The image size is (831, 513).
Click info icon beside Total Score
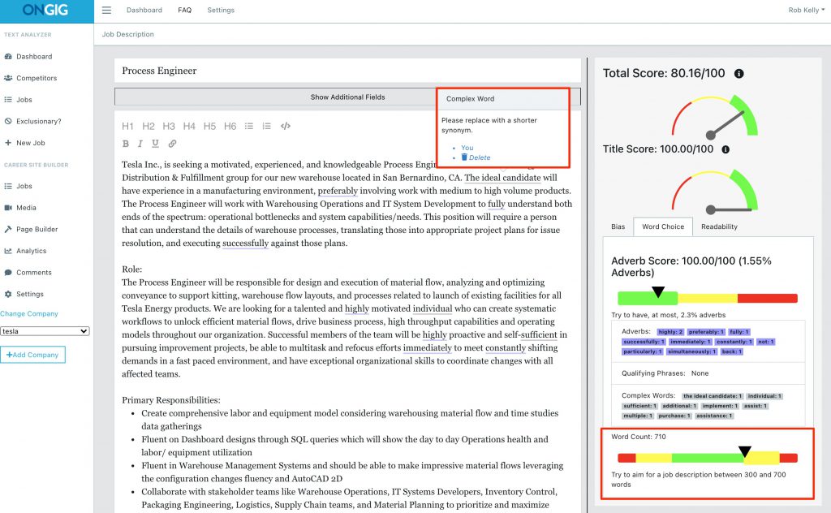(x=738, y=74)
